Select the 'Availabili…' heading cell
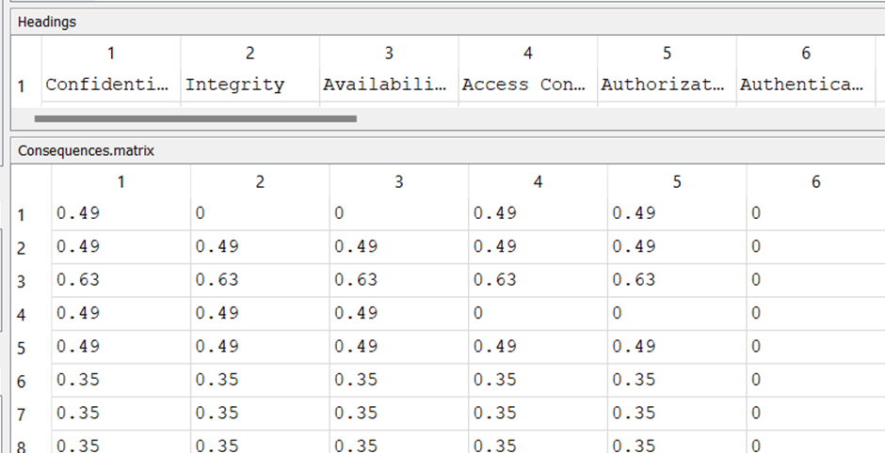 click(x=389, y=86)
